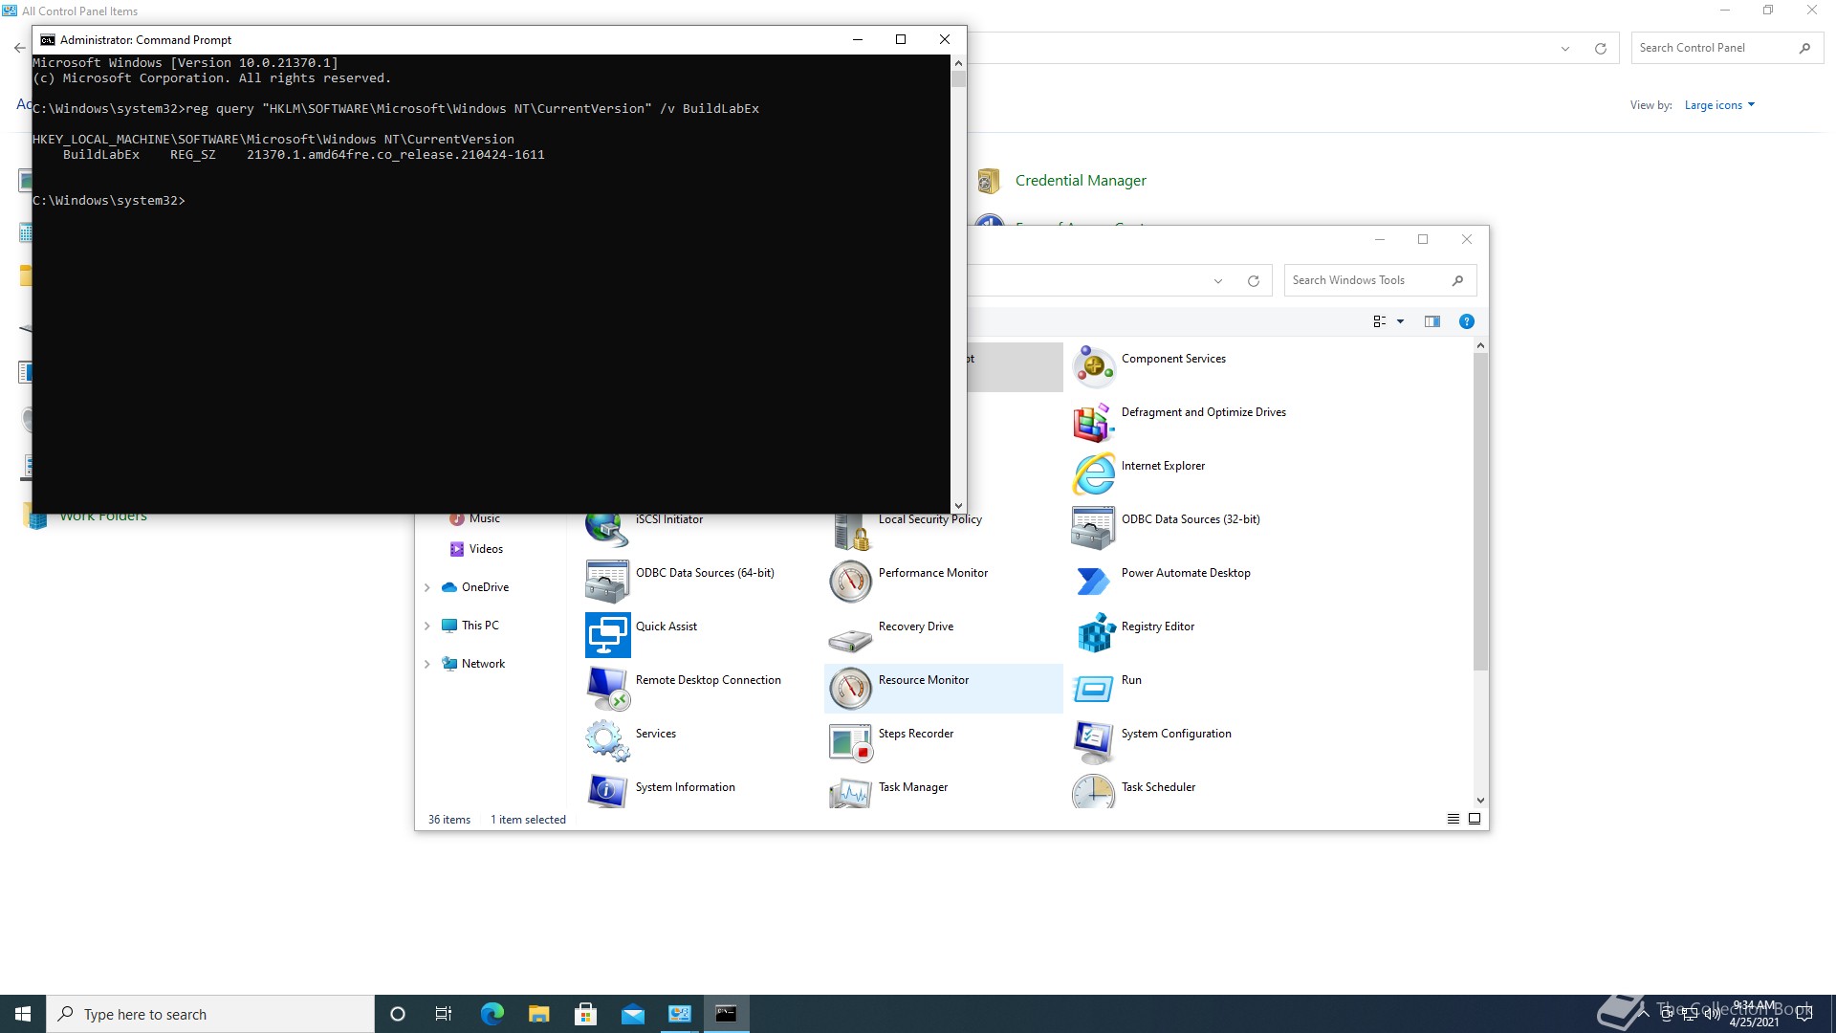Click Command Prompt taskbar button

pos(727,1014)
